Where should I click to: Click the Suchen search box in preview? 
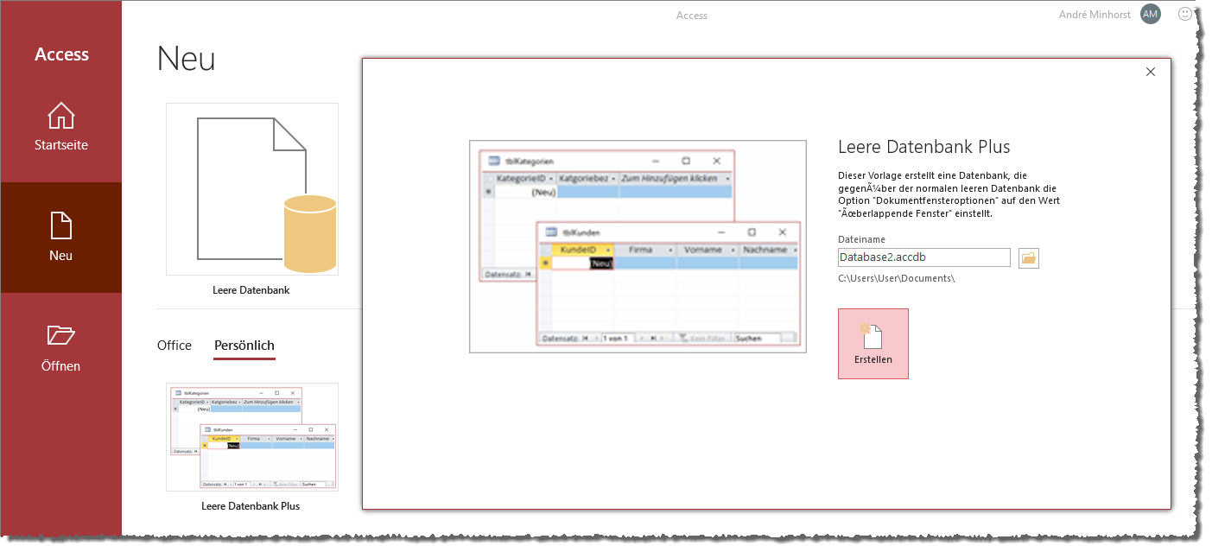tap(758, 338)
